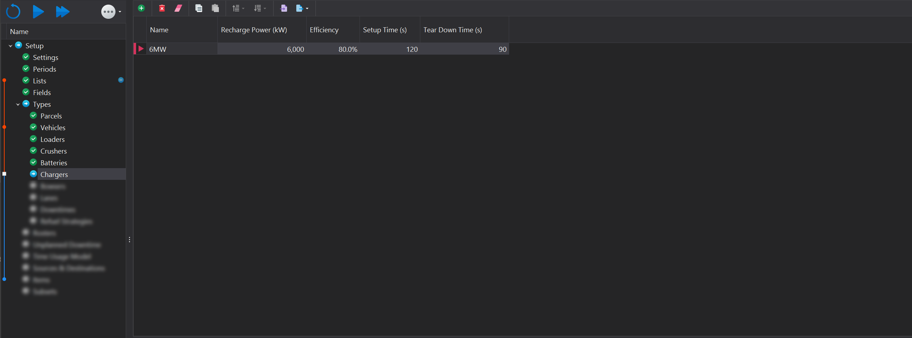
Task: Open the blue export file dropdown
Action: [302, 8]
